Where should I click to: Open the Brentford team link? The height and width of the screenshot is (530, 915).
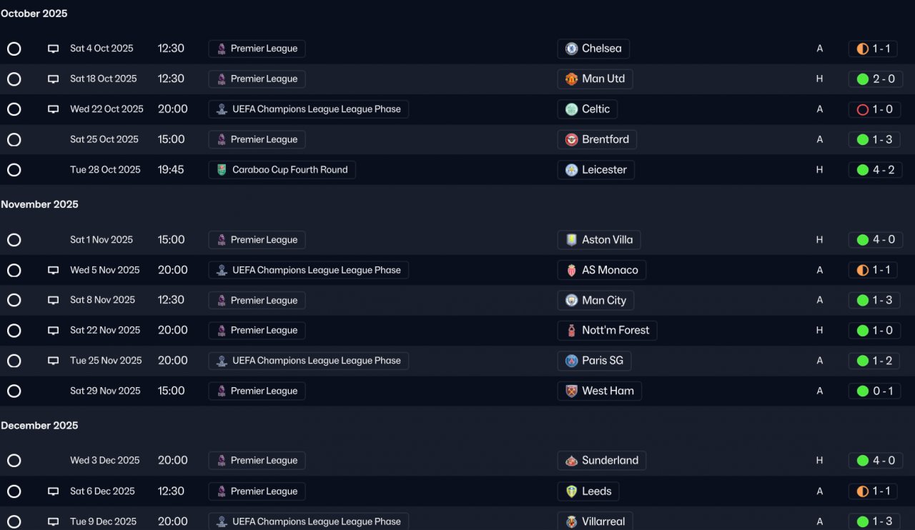tap(597, 139)
